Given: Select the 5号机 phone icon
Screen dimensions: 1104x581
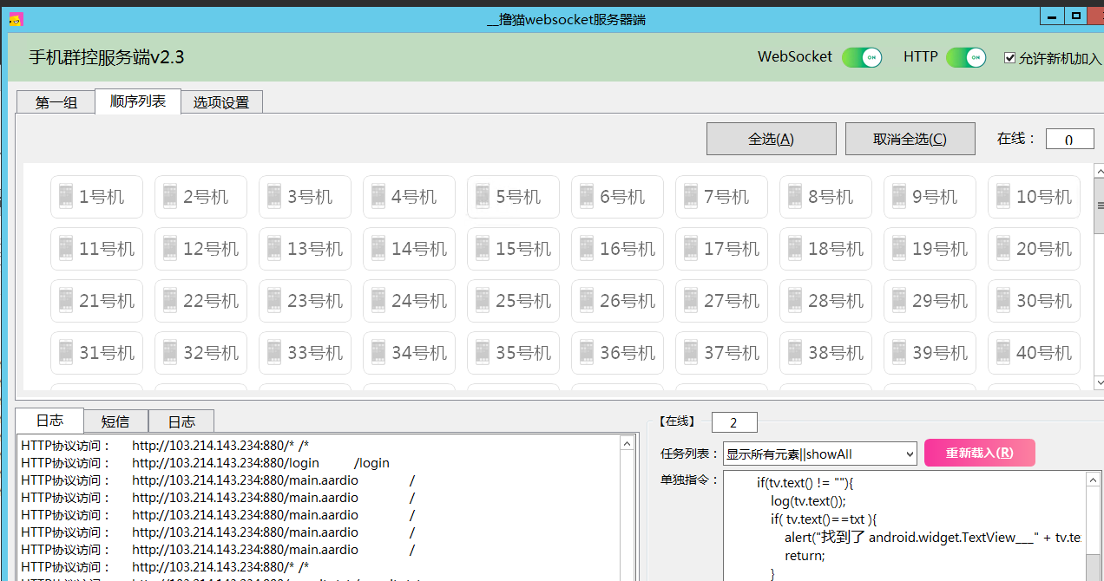Looking at the screenshot, I should point(482,197).
